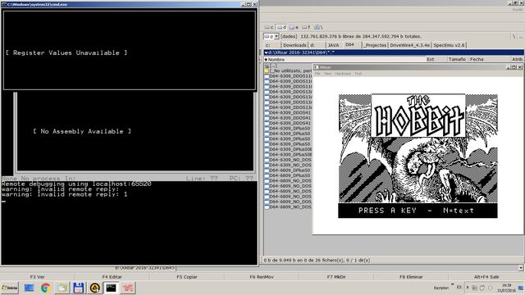Open the drive d dropdown list

click(x=276, y=36)
